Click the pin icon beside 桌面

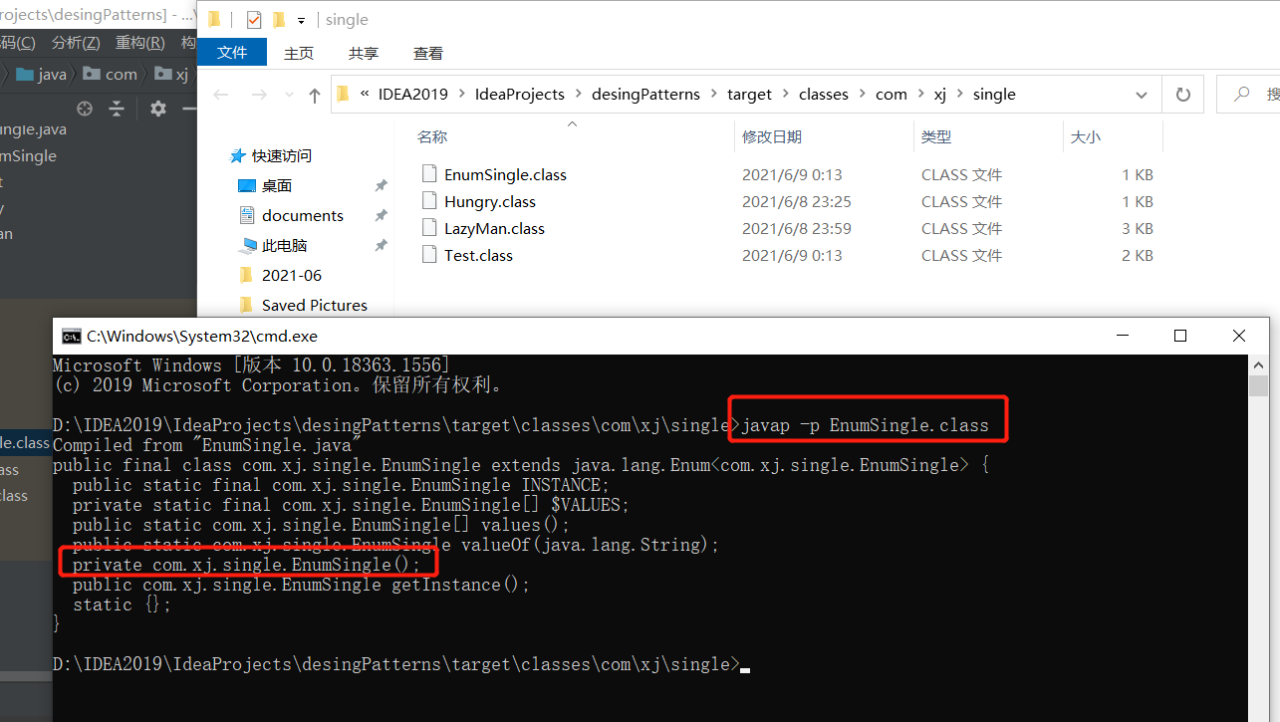(381, 186)
